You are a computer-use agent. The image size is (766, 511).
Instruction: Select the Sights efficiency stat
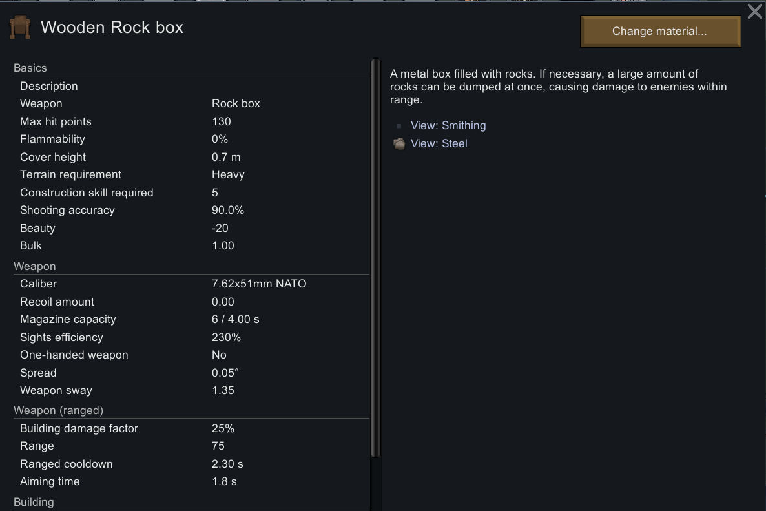pyautogui.click(x=191, y=337)
